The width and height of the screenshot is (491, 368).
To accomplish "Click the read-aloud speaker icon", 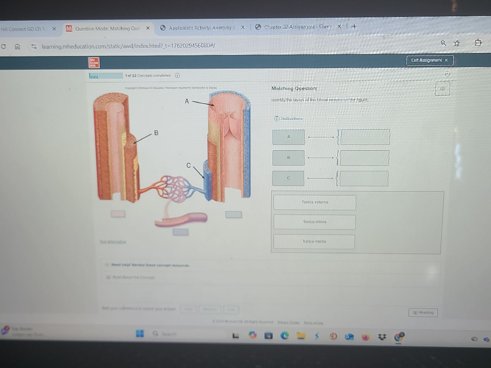I will pos(442,89).
